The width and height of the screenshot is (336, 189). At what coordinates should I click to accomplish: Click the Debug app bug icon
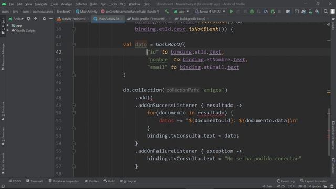[252, 12]
